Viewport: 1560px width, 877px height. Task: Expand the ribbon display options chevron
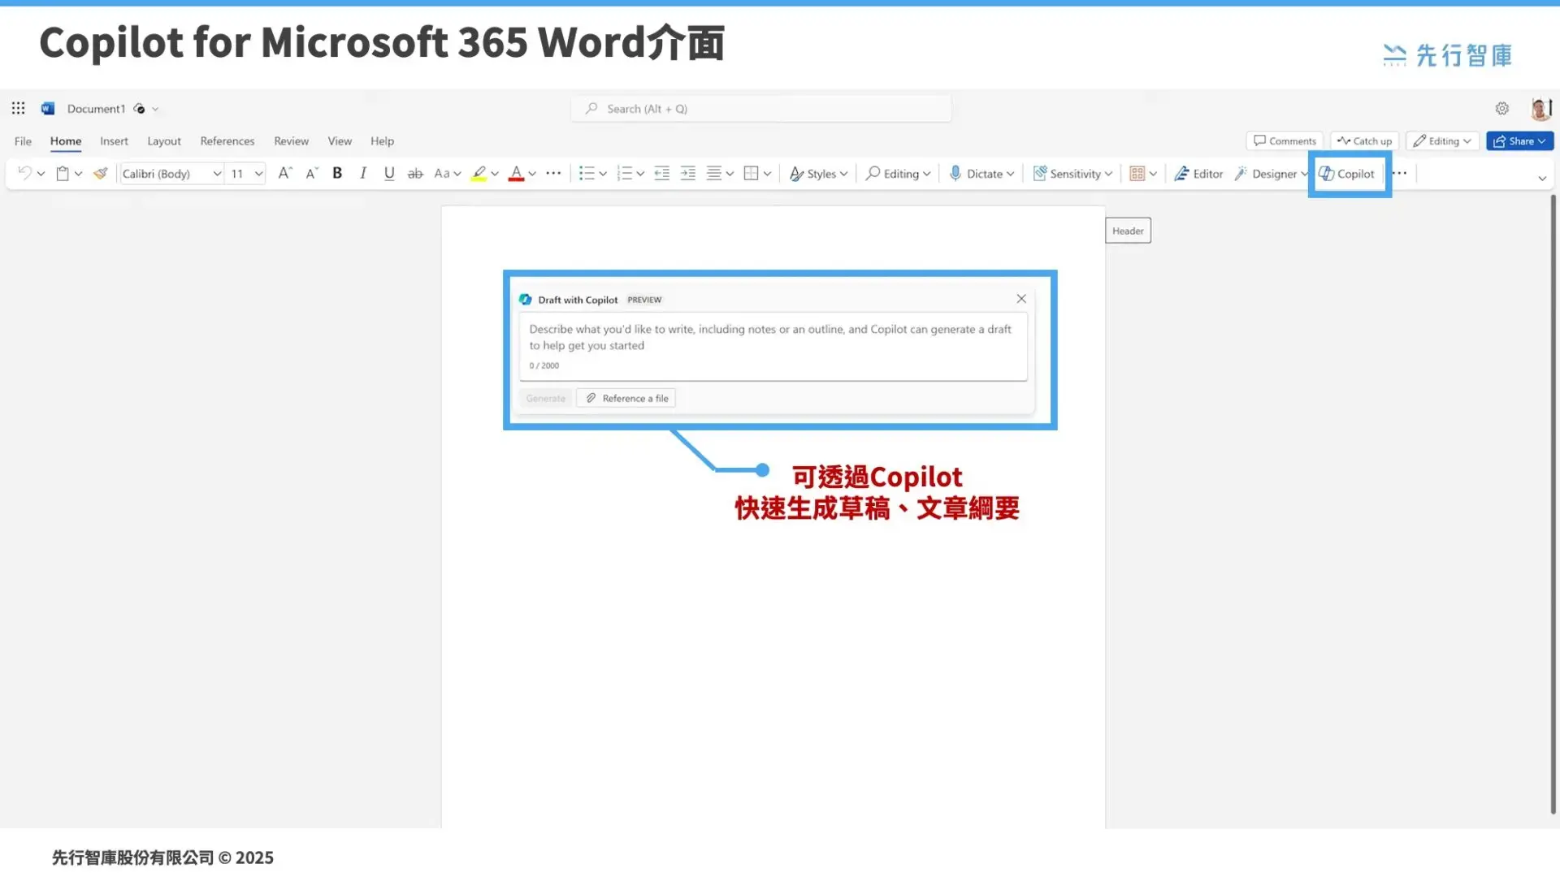[1542, 178]
